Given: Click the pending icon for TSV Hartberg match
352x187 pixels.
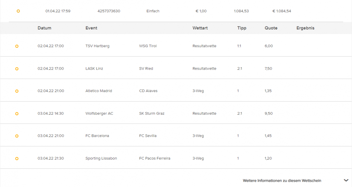Looking at the screenshot, I should pos(17,46).
